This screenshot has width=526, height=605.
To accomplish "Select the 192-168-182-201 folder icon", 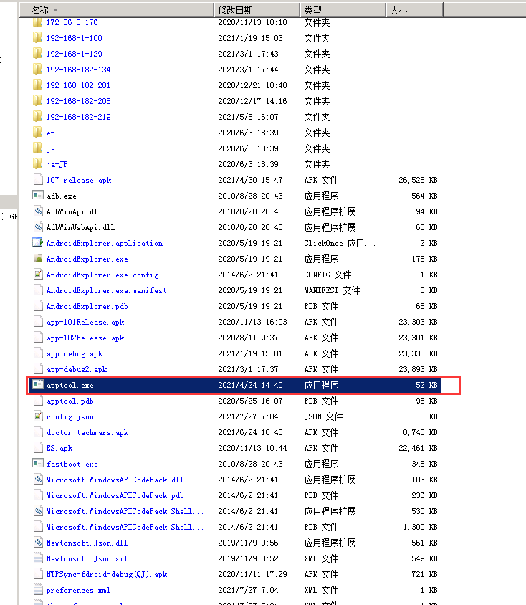I will [x=38, y=85].
